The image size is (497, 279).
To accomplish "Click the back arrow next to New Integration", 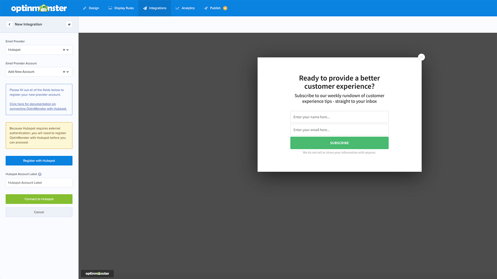I will click(9, 24).
